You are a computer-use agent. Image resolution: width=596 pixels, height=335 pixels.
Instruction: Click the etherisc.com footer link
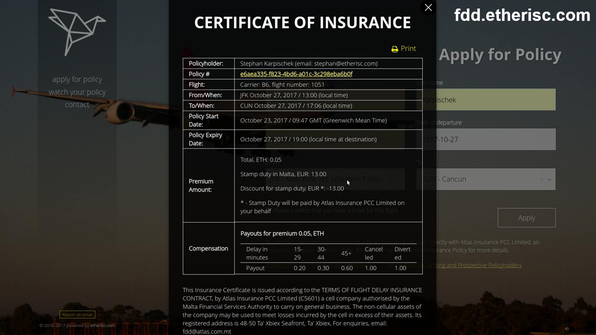(102, 326)
